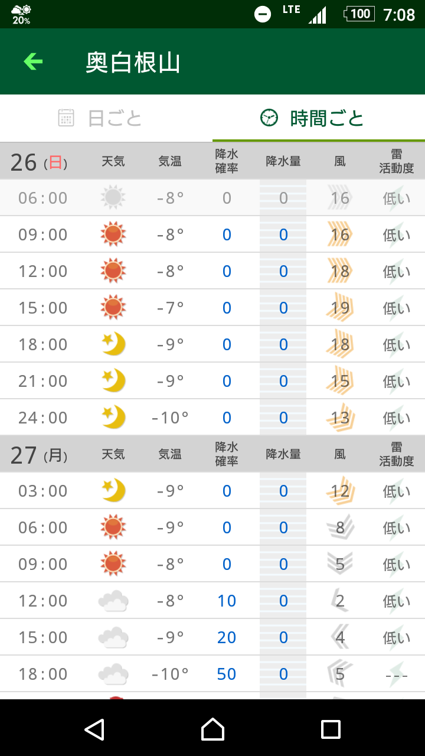The image size is (425, 756).
Task: Tap cloud icon for 27th 12:00
Action: click(x=113, y=601)
